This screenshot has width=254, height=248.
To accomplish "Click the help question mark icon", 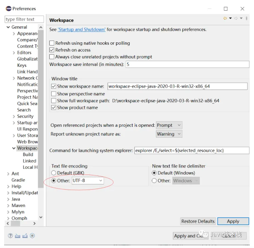I will pos(10,235).
